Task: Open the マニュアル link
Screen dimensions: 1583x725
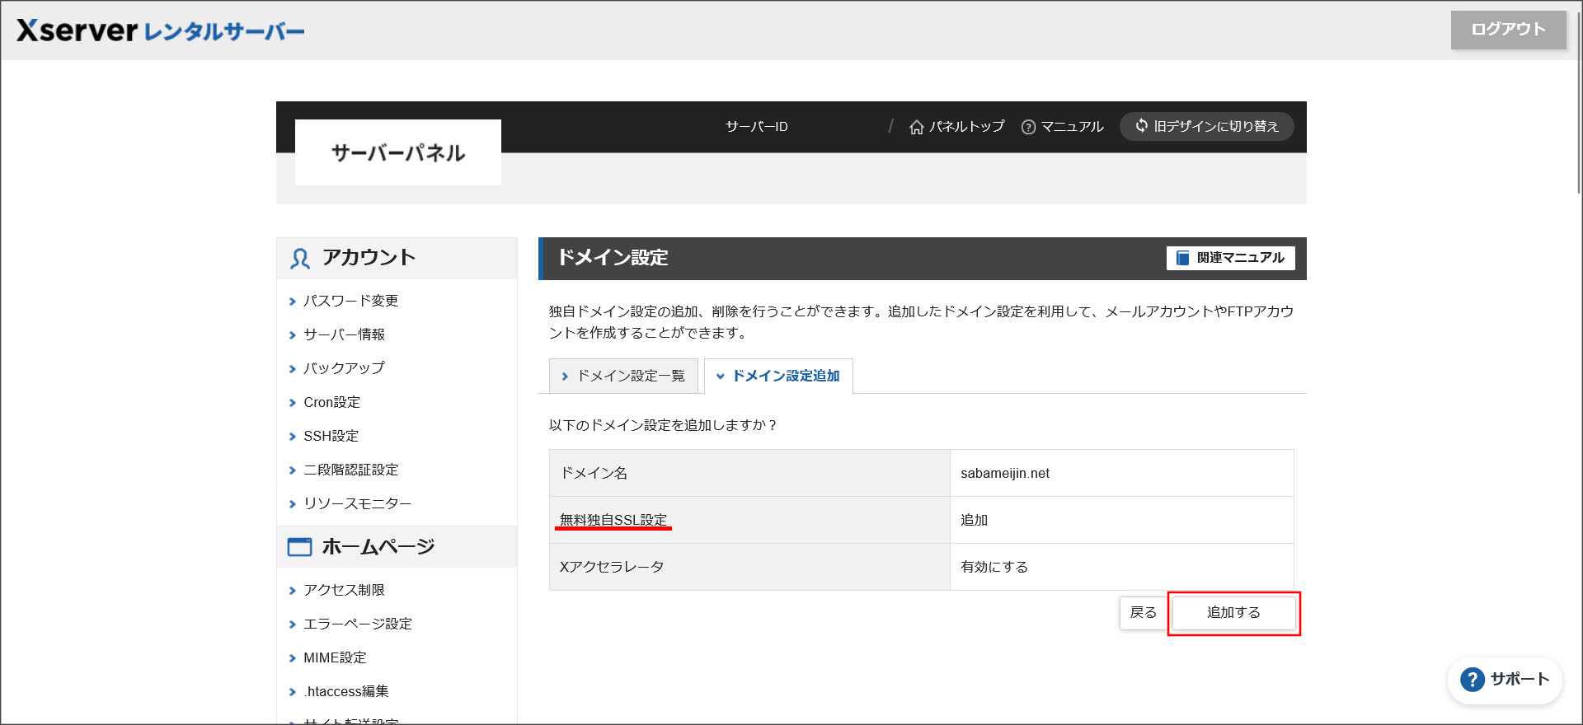Action: click(x=1062, y=126)
